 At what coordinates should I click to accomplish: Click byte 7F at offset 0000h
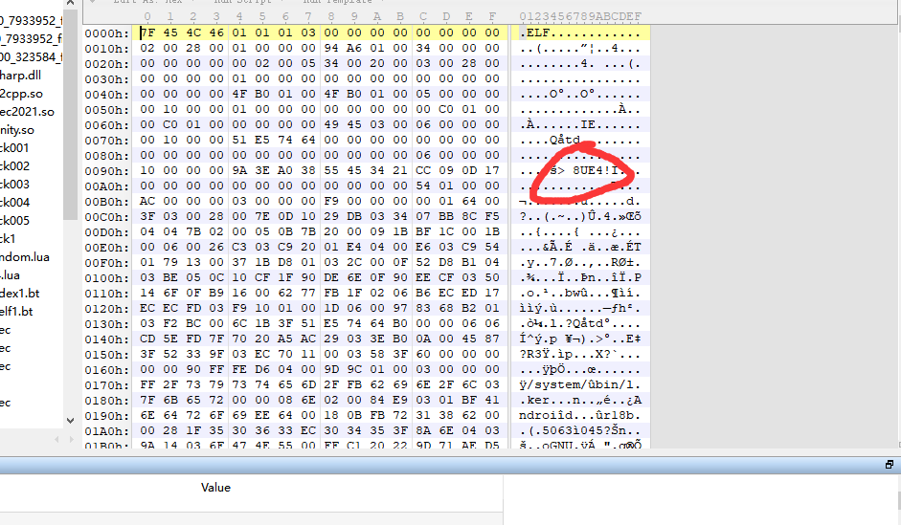tap(147, 33)
